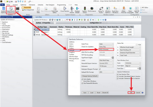This screenshot has height=107, width=153.
Task: Open the Default File Format dropdown
Action: click(x=106, y=72)
